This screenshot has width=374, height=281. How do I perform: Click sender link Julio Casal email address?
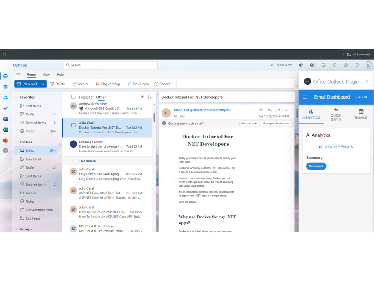pyautogui.click(x=202, y=110)
